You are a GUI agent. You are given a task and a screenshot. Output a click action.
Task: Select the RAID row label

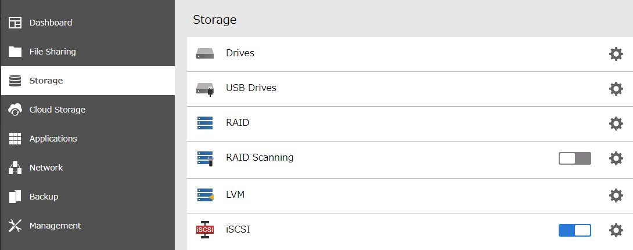[238, 123]
